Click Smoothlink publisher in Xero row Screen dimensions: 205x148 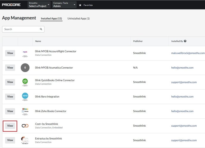coord(139,97)
